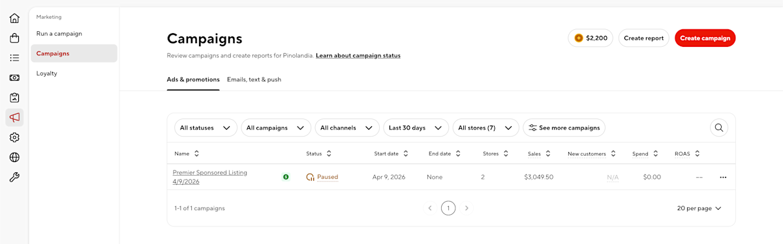The width and height of the screenshot is (783, 244).
Task: Sort by New customers column arrows
Action: point(613,154)
